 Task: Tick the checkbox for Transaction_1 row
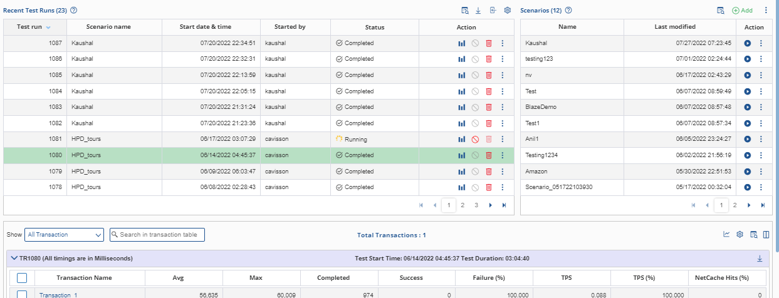[22, 295]
